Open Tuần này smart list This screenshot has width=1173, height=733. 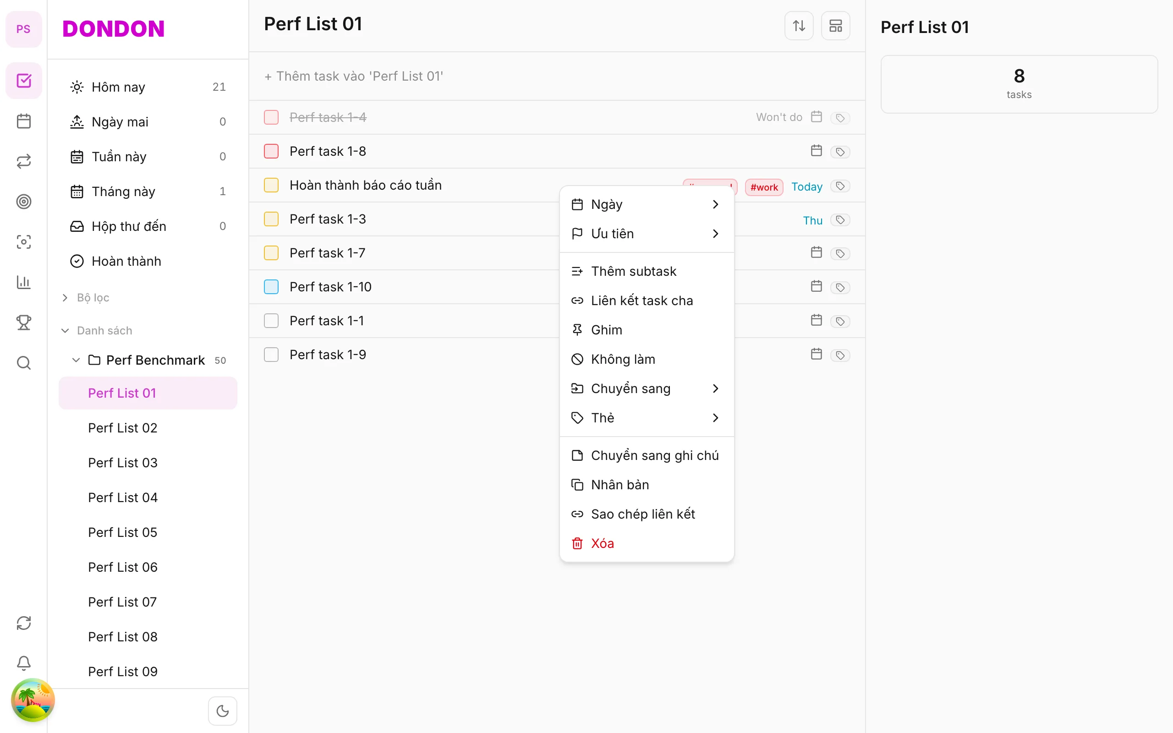(x=148, y=157)
